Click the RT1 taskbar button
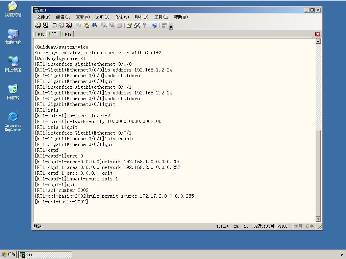The width and height of the screenshot is (346, 259). pyautogui.click(x=45, y=255)
